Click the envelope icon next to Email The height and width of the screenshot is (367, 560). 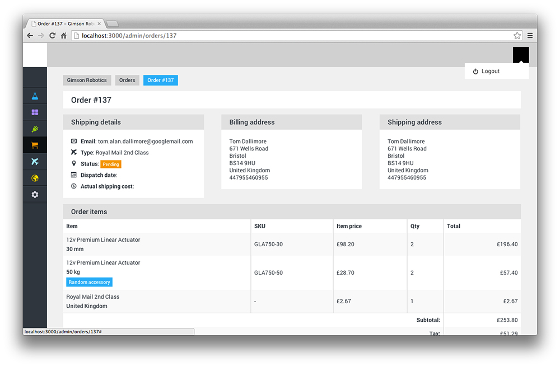click(73, 141)
